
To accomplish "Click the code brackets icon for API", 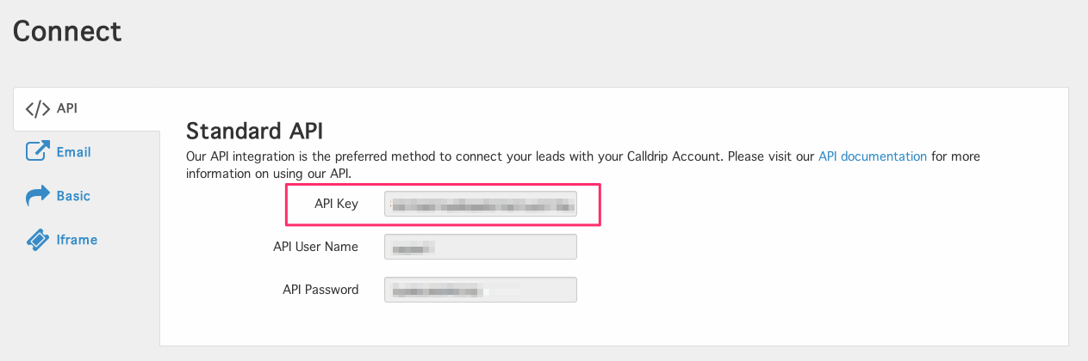I will (x=38, y=109).
